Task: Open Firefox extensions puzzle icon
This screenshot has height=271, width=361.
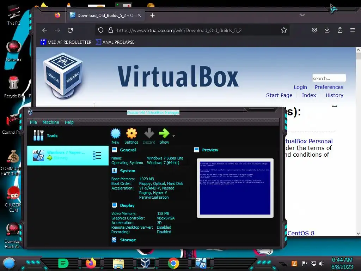Action: pos(340,30)
